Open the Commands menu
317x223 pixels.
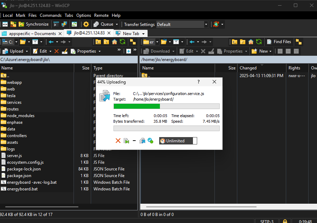51,15
